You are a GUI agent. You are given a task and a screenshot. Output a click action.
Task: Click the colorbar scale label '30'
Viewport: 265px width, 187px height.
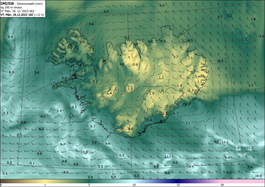tap(222, 185)
